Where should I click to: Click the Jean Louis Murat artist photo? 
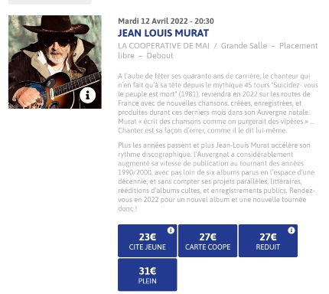[55, 62]
